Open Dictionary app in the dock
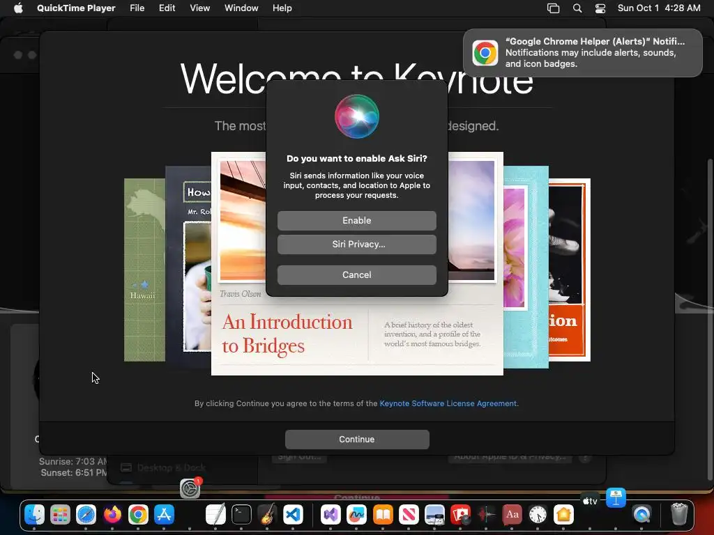This screenshot has width=714, height=535. (x=512, y=515)
